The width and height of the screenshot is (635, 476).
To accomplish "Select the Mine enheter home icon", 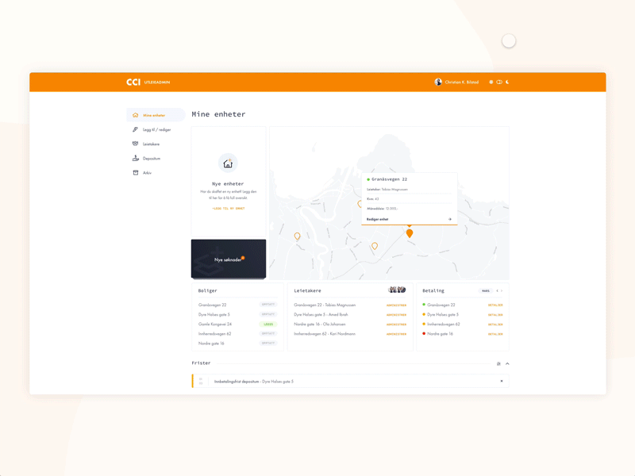I will click(x=136, y=115).
